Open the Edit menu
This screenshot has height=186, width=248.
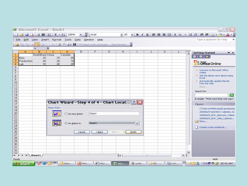[26, 40]
